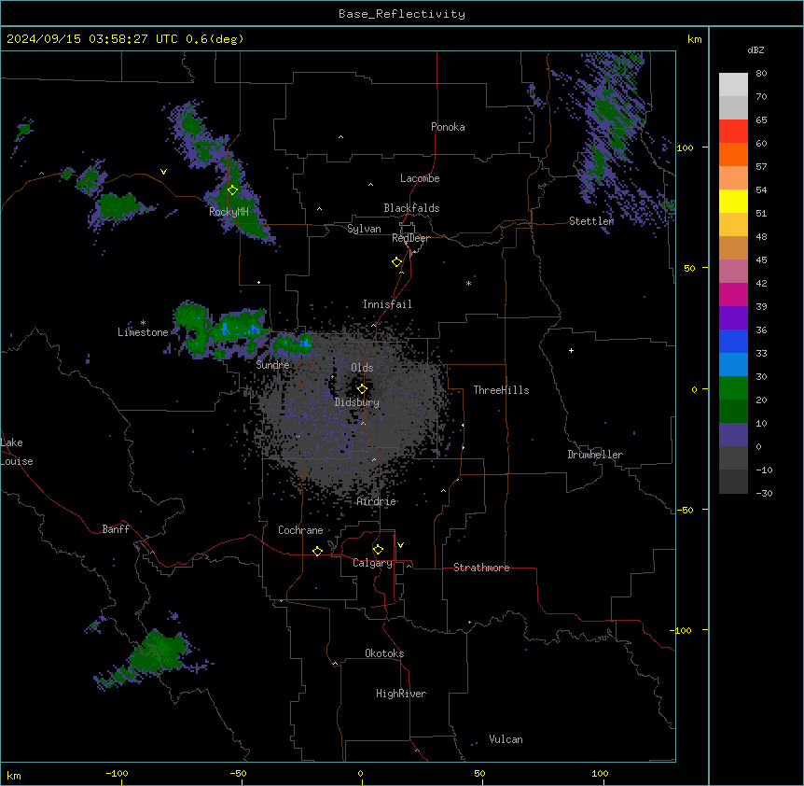Select the Vulcan city label
This screenshot has height=786, width=804.
click(x=506, y=739)
